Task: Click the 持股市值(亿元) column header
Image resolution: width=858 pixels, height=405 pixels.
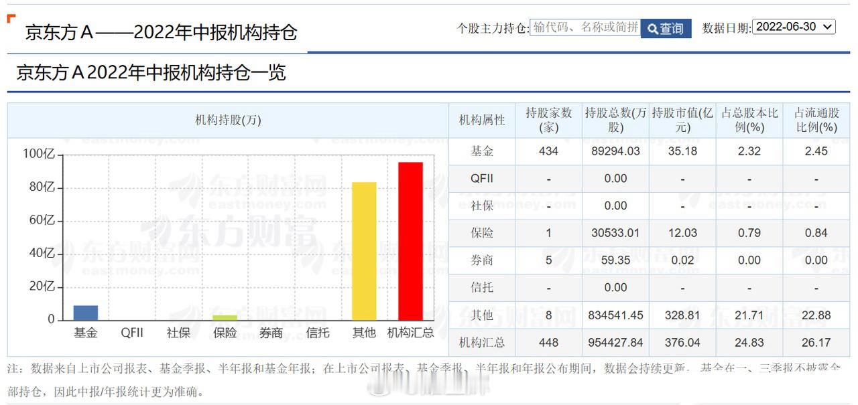Action: (682, 120)
